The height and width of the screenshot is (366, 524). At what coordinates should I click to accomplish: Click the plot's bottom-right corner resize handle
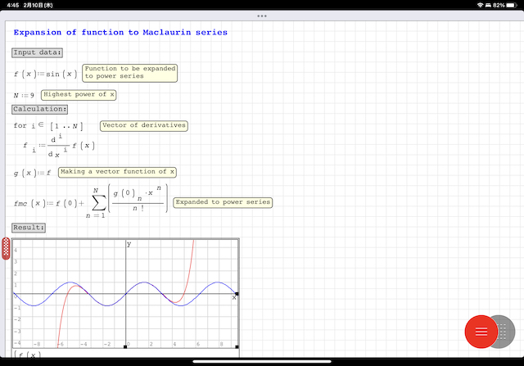coord(237,347)
